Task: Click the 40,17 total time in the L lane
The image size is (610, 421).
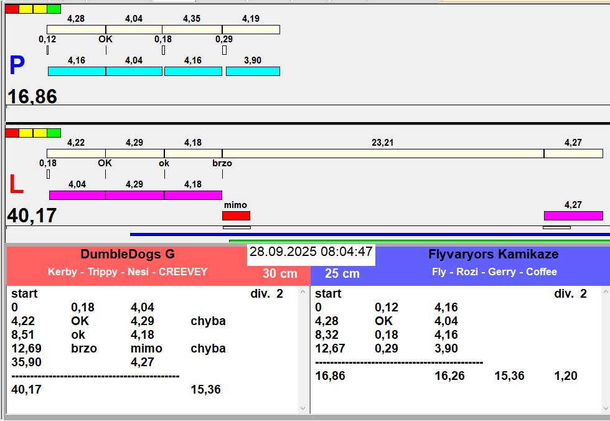Action: [x=32, y=215]
